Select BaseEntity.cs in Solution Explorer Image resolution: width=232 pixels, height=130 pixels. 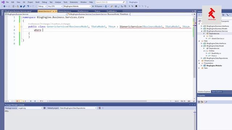(x=216, y=53)
